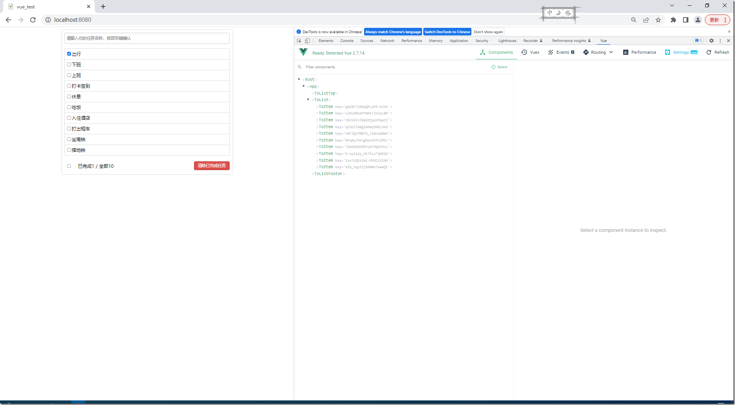Collapse the ToList component node
This screenshot has width=735, height=405.
308,100
